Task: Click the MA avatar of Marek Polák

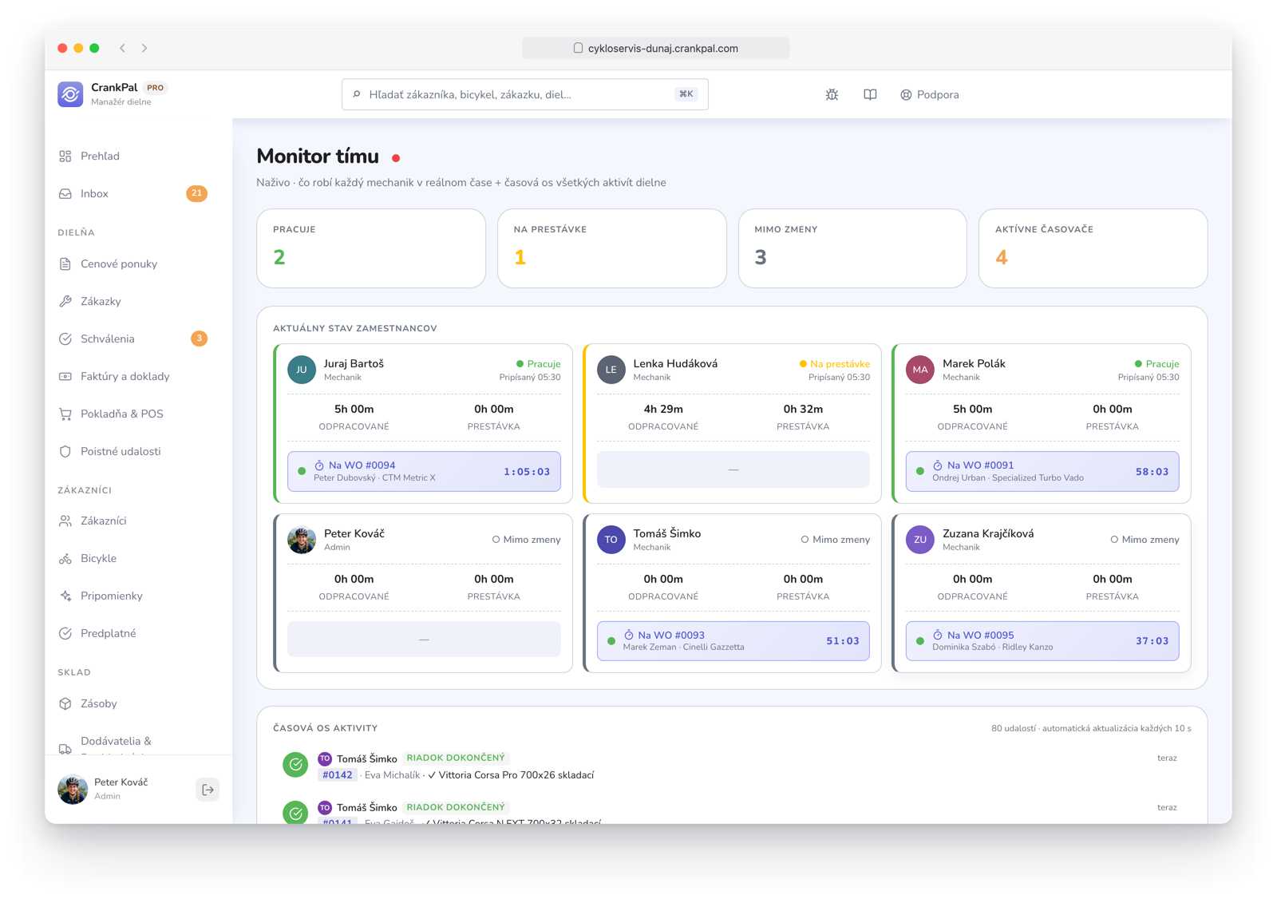Action: [x=920, y=370]
